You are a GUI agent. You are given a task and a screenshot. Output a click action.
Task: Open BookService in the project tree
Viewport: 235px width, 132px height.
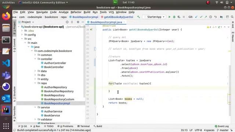click(x=52, y=115)
